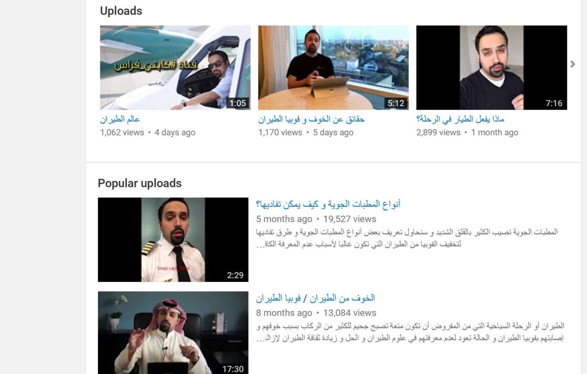
Task: Click the 2:29 duration badge
Action: (x=235, y=275)
